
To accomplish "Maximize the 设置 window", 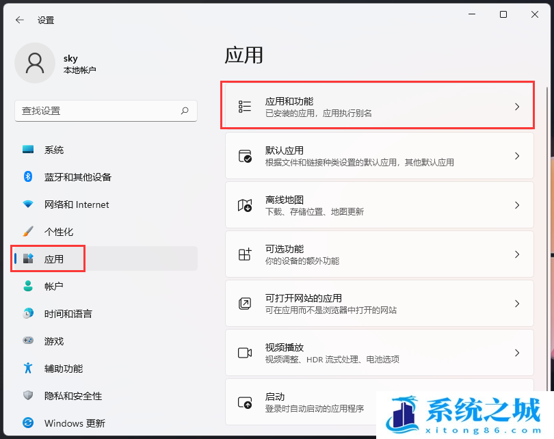I will (x=503, y=14).
